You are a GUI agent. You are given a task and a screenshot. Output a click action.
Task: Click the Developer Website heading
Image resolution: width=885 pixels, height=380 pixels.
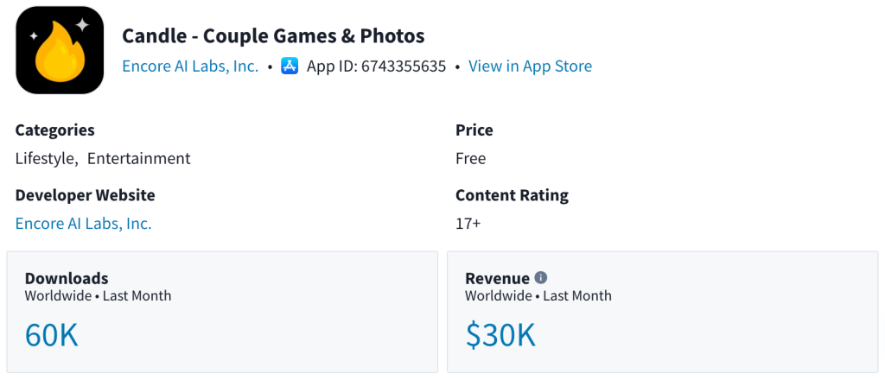coord(86,195)
